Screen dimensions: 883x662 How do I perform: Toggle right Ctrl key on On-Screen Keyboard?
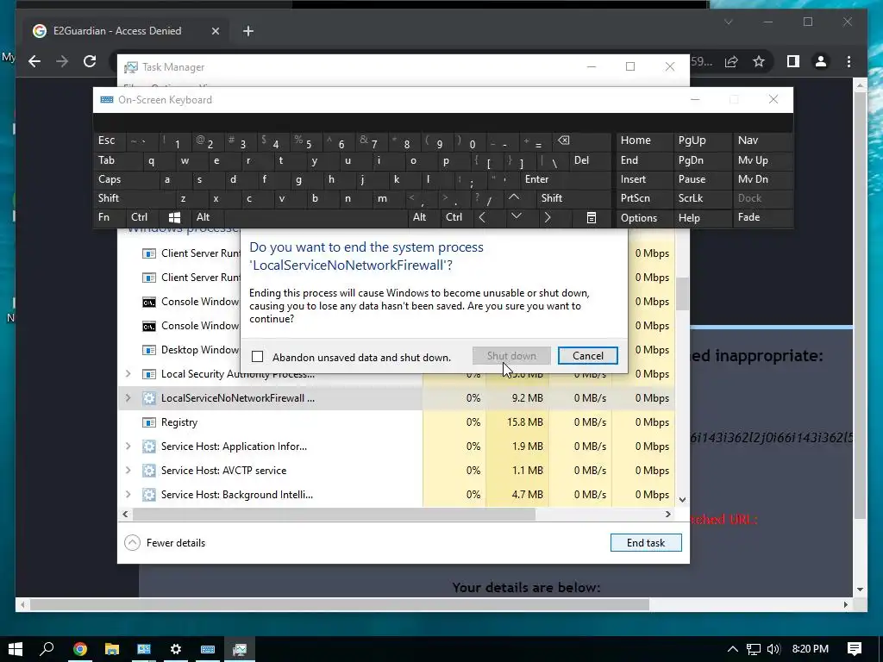tap(457, 217)
